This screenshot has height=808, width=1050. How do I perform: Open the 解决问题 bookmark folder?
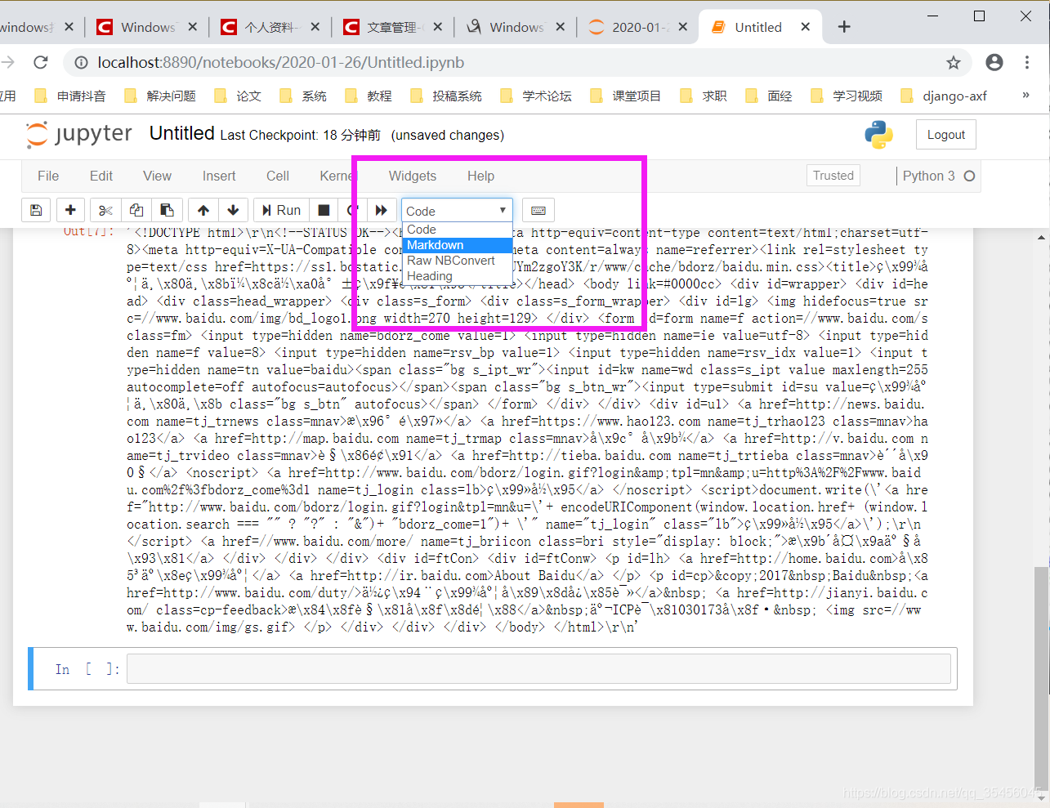coord(160,96)
